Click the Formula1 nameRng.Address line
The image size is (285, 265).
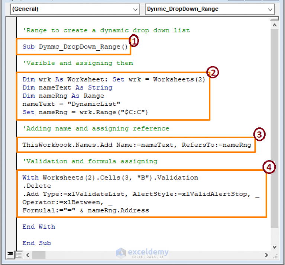pos(86,210)
